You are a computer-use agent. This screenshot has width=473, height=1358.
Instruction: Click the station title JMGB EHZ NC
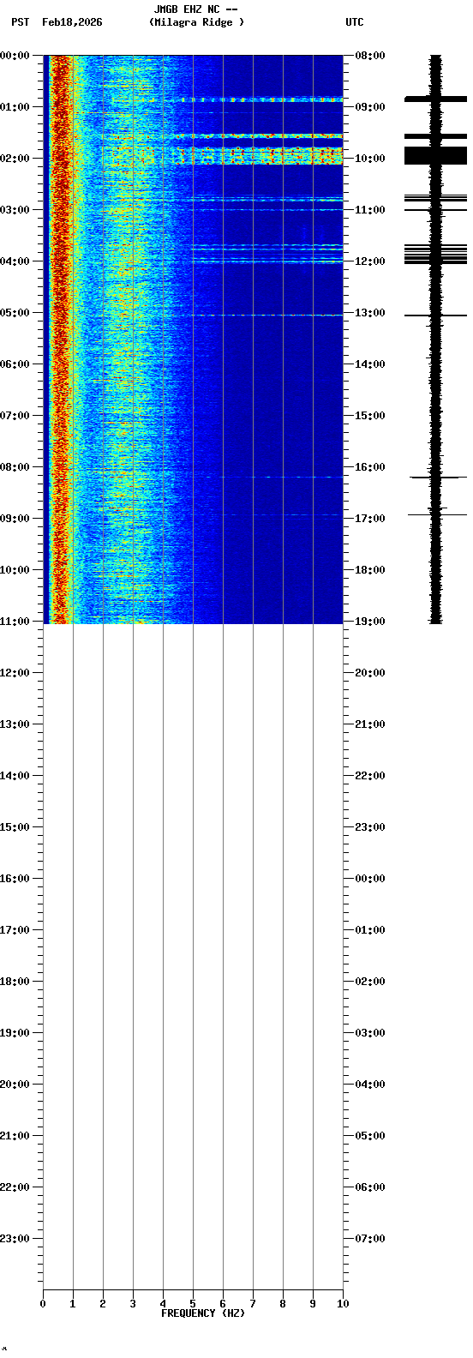click(187, 9)
